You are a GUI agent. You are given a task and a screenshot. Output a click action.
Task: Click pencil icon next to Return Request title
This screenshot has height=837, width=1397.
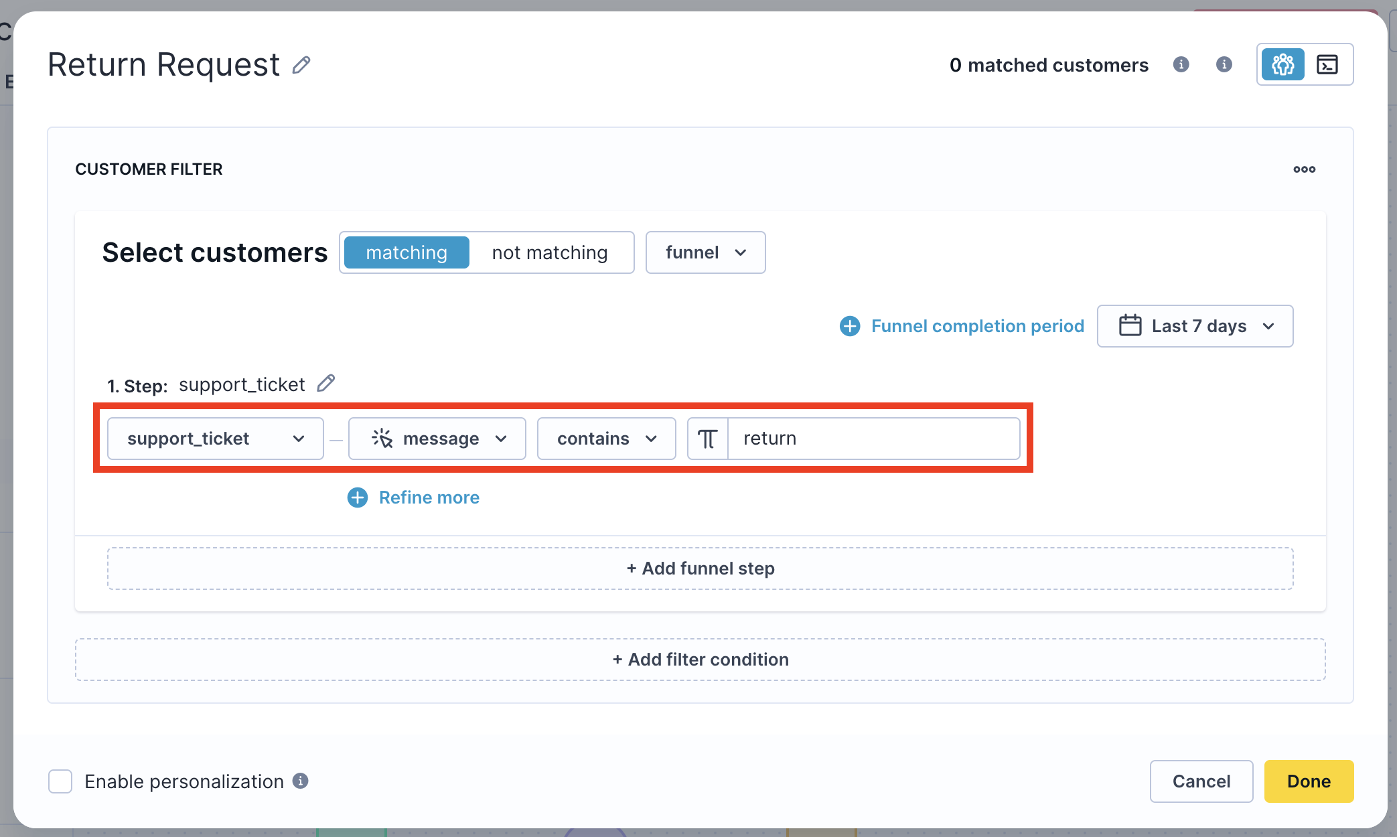click(x=301, y=65)
